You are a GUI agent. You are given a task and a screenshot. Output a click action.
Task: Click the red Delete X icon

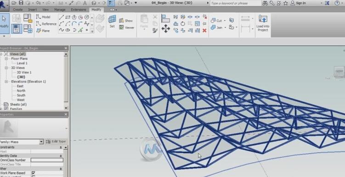[204, 31]
